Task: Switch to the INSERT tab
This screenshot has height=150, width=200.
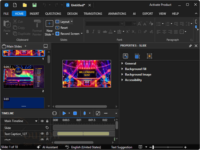Action: click(34, 14)
